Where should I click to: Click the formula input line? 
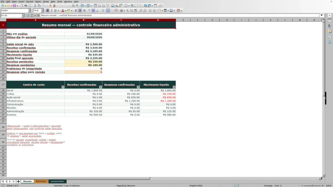(x=180, y=16)
